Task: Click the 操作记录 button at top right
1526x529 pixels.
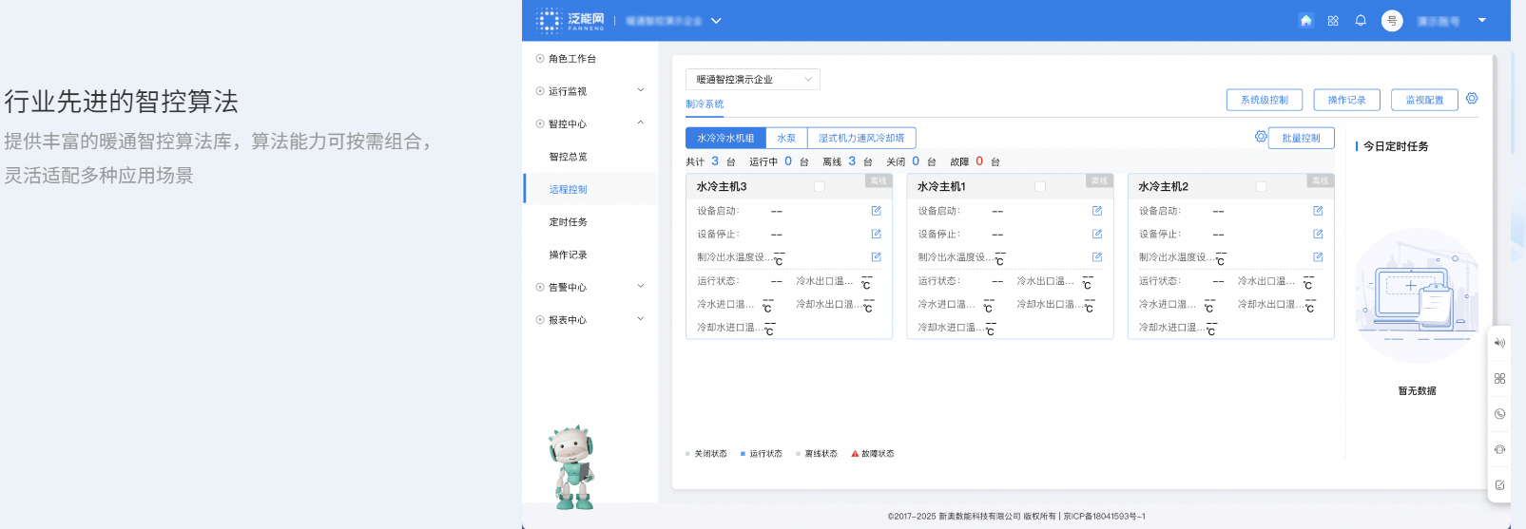Action: pos(1346,100)
